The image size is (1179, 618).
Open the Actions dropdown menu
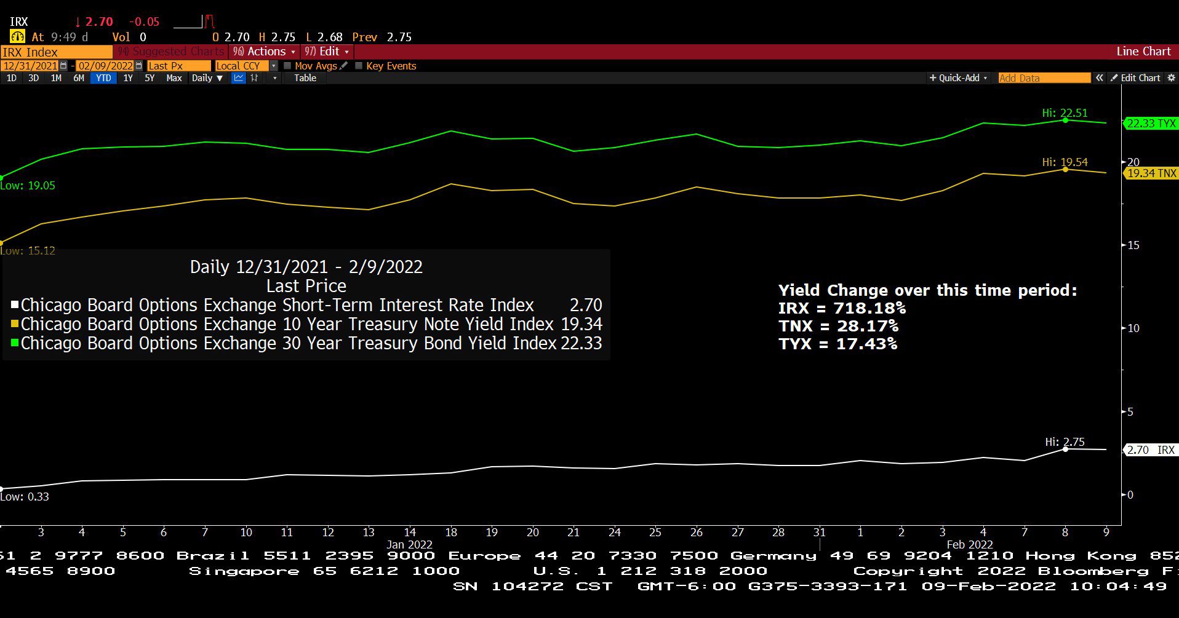coord(264,52)
